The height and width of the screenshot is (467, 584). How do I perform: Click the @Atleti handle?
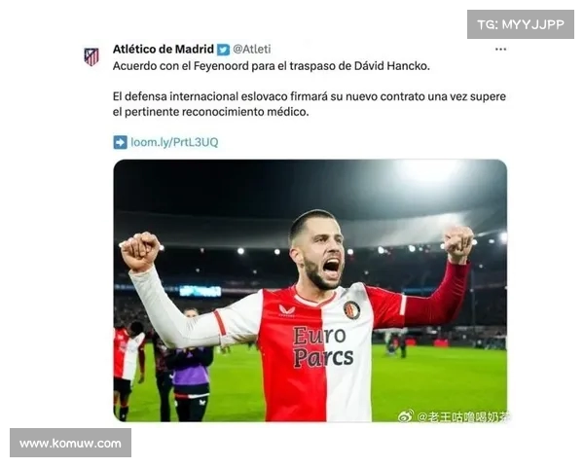click(252, 50)
